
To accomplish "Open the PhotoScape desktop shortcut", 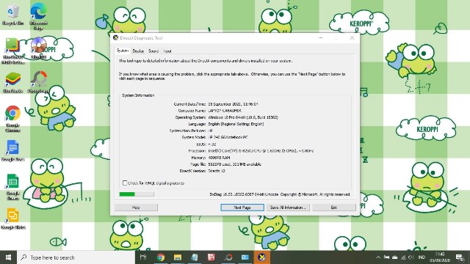I will point(39,81).
